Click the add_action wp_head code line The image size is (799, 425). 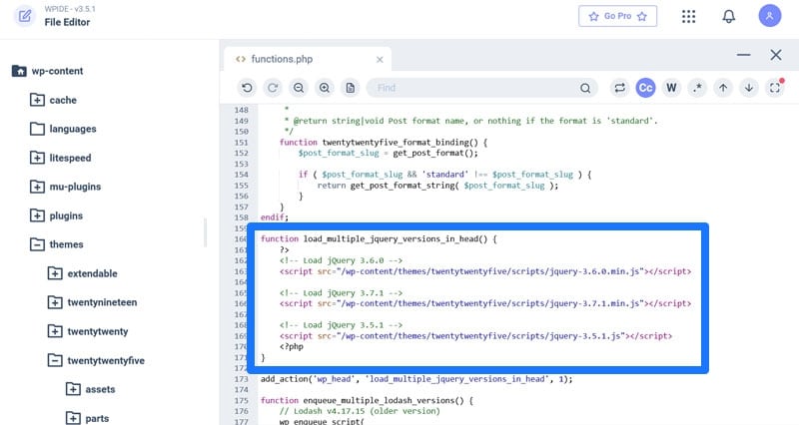pyautogui.click(x=416, y=379)
